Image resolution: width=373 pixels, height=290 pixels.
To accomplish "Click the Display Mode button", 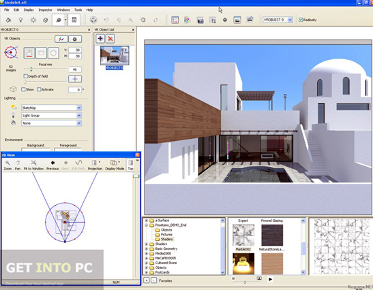I will [115, 165].
